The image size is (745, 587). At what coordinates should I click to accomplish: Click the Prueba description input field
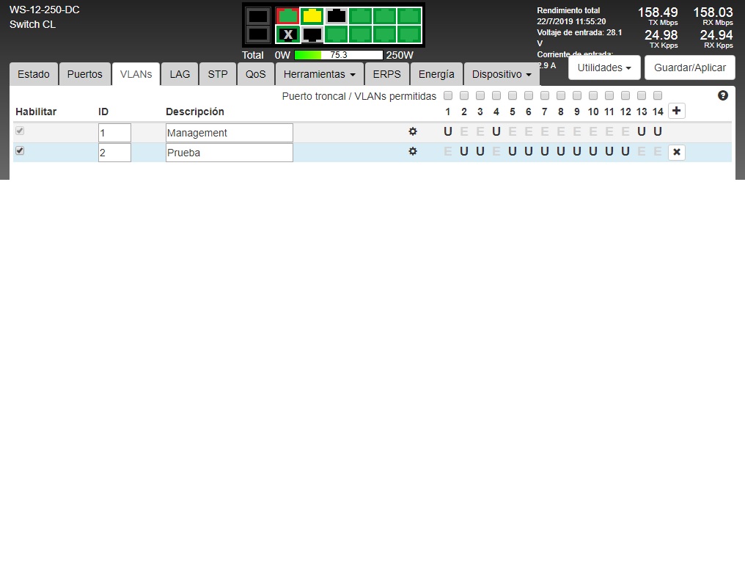pyautogui.click(x=229, y=153)
